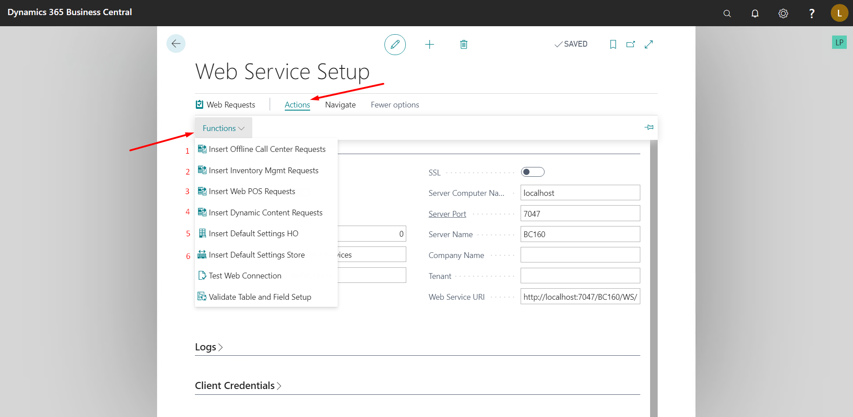Click Fewer options
Screen dimensions: 853x417
pyautogui.click(x=395, y=105)
